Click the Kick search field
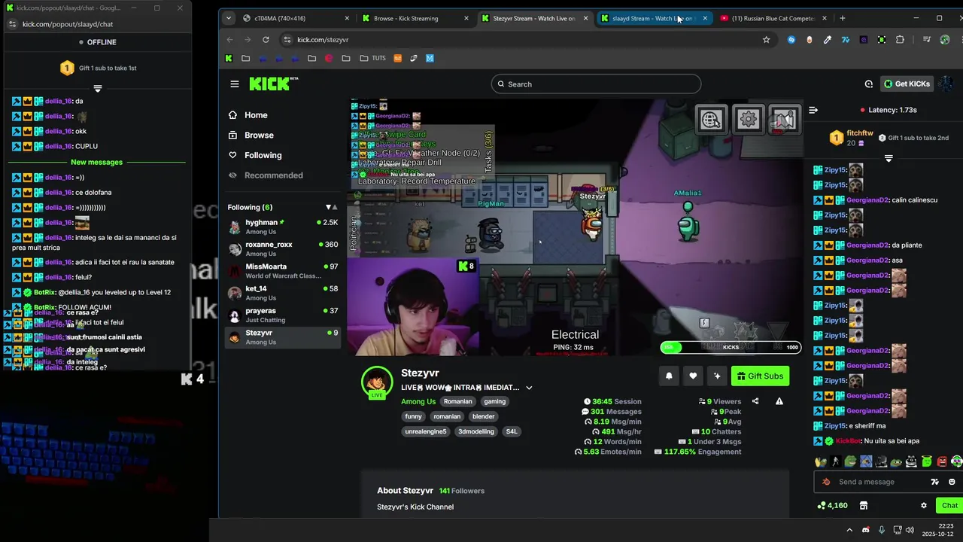 pos(596,84)
